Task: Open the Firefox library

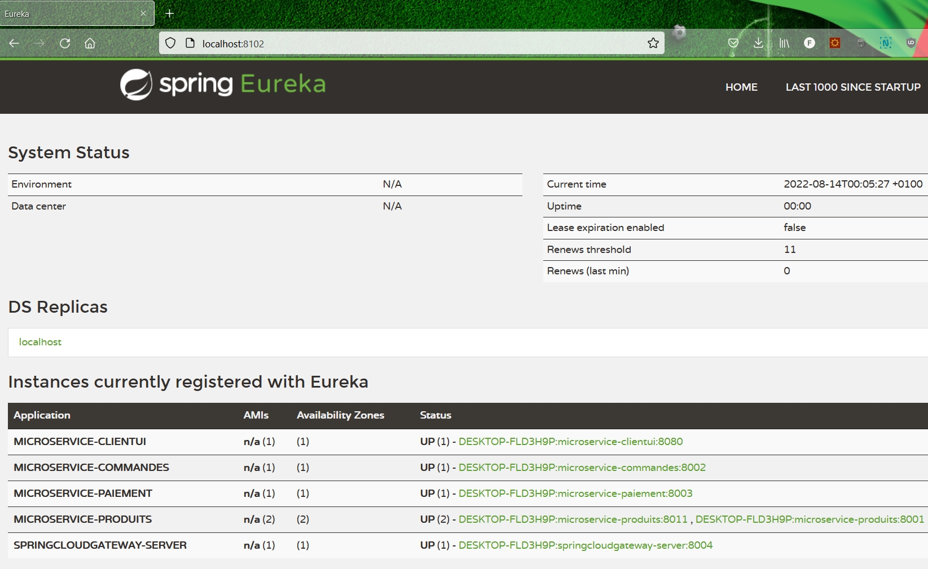Action: (x=784, y=43)
